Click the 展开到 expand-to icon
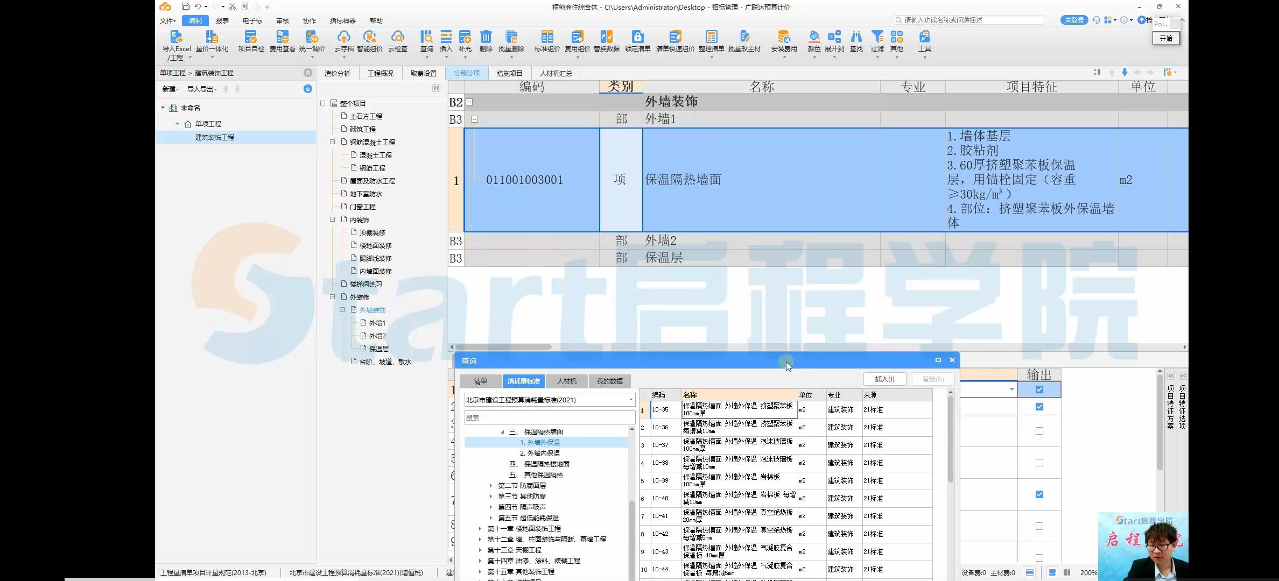 tap(834, 41)
